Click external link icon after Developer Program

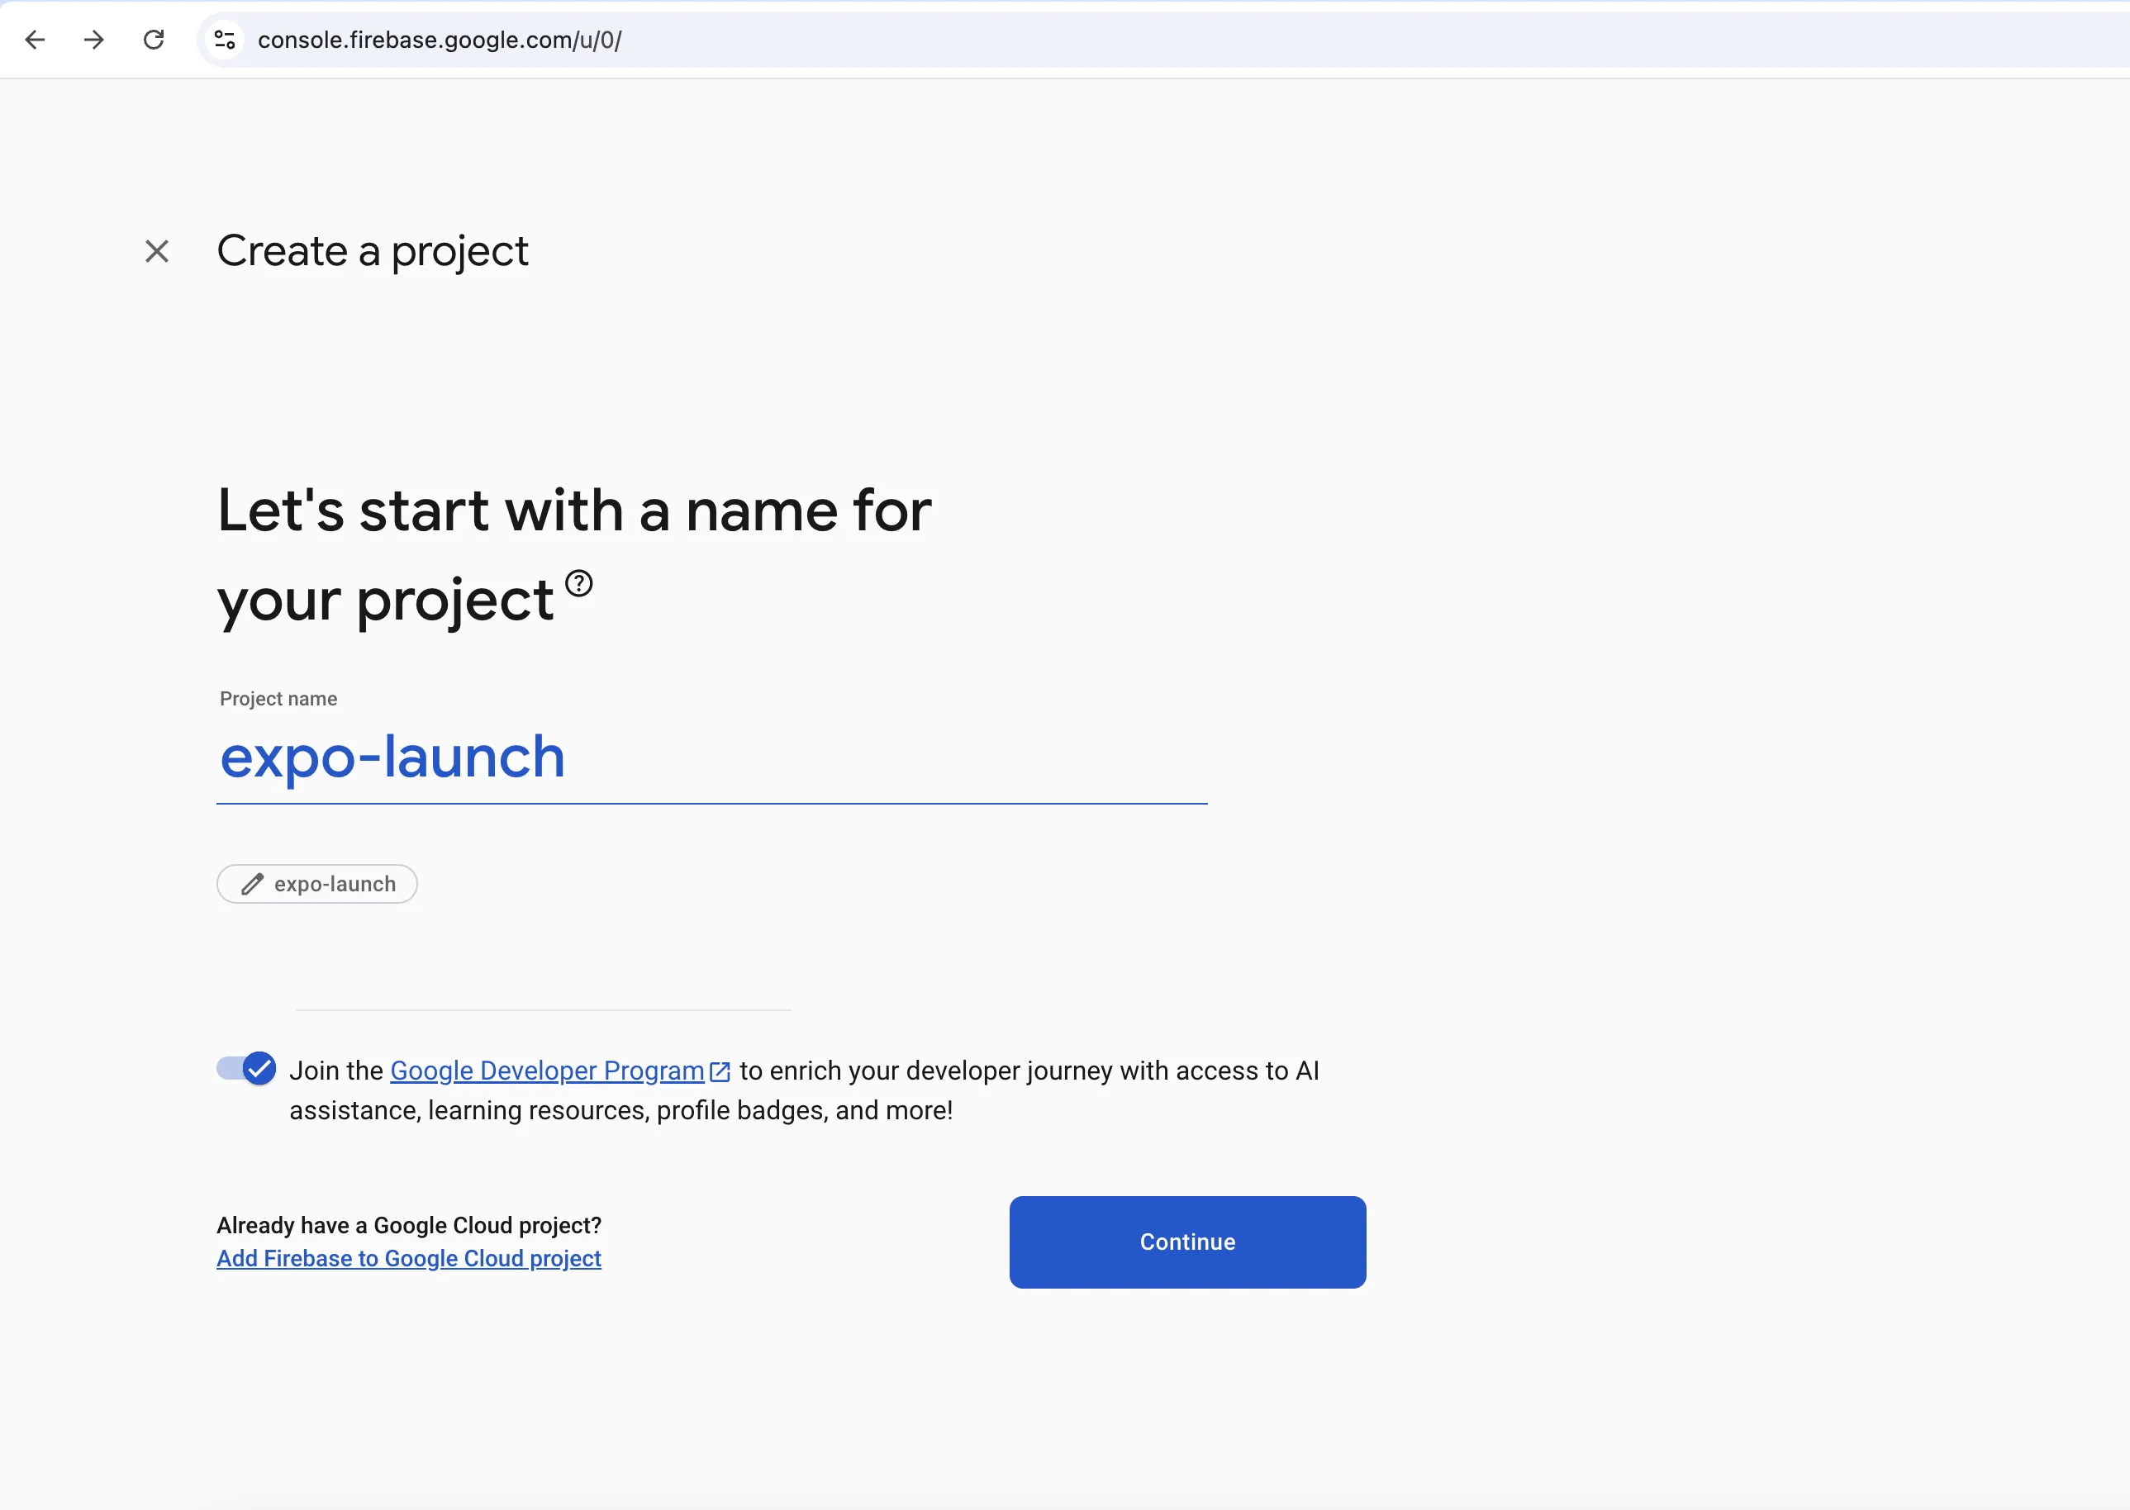[x=720, y=1072]
